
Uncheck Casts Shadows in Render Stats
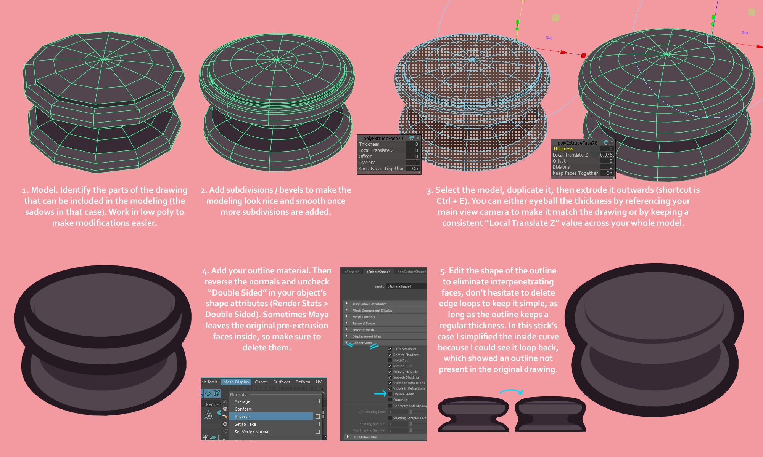click(390, 349)
